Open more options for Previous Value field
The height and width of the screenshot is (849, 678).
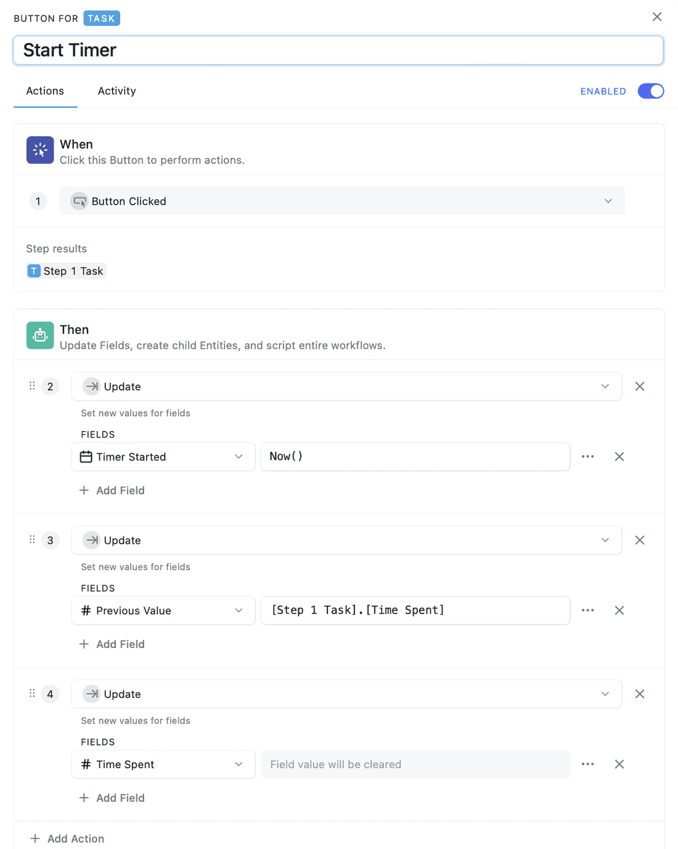click(588, 610)
